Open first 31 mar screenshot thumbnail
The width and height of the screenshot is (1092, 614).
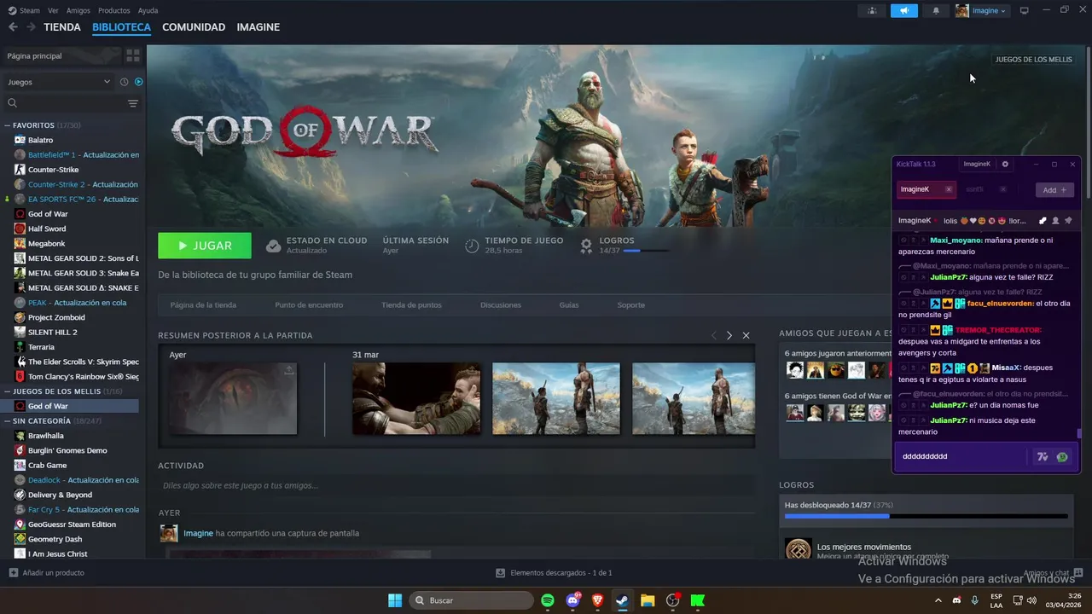416,398
